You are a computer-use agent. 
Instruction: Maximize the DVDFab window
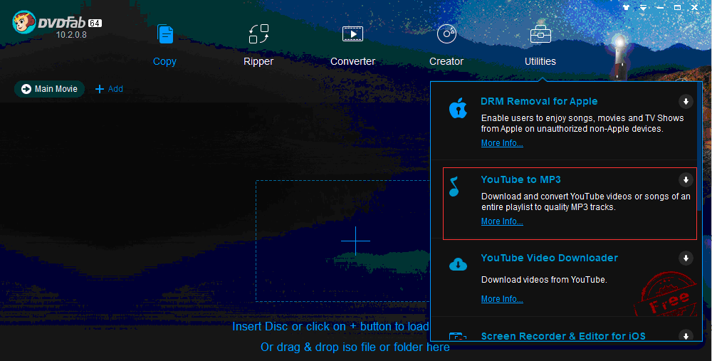point(677,7)
